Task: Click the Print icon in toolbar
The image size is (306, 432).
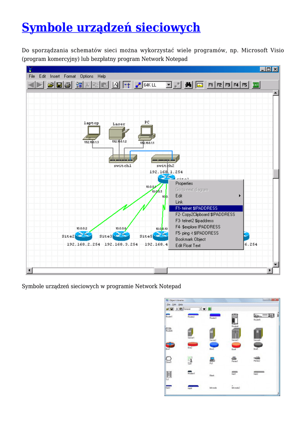Action: [x=67, y=85]
